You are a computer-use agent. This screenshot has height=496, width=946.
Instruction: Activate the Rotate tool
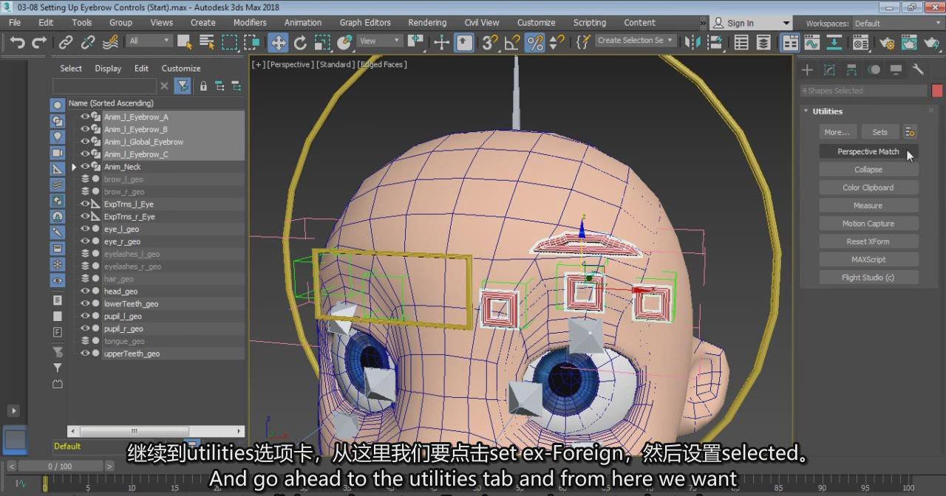[x=300, y=43]
